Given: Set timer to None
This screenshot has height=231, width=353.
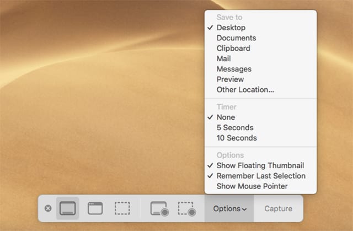Looking at the screenshot, I should tap(226, 117).
